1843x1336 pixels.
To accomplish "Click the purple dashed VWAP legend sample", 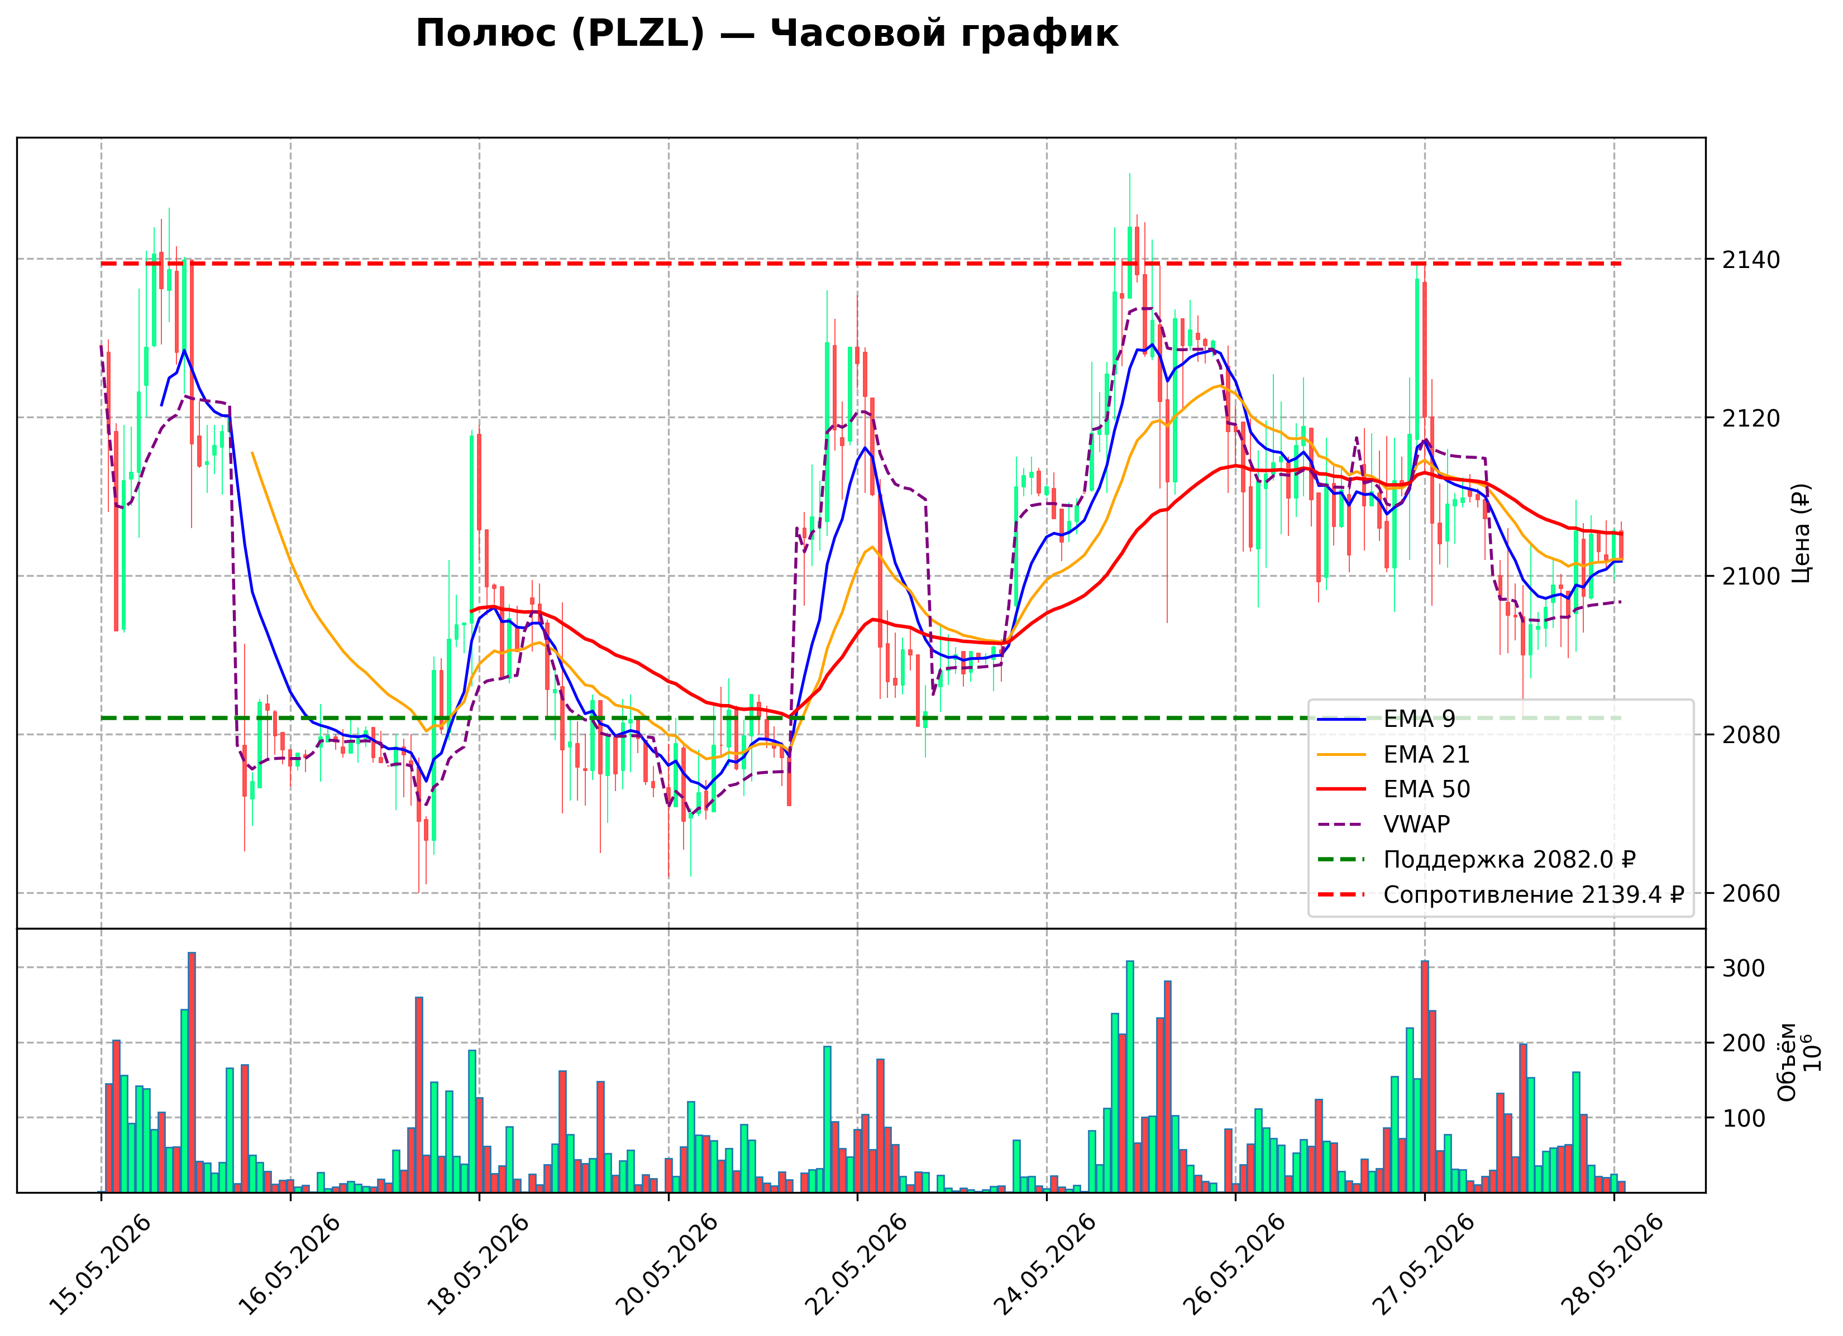I will [1341, 825].
